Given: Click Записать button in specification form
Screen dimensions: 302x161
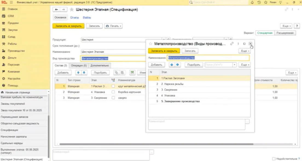Looking at the screenshot, I should click(x=94, y=26).
